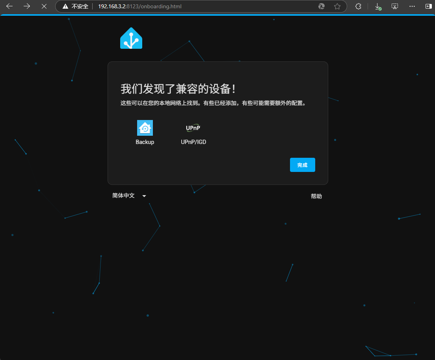Go back to the previous page
The width and height of the screenshot is (435, 360).
click(9, 6)
